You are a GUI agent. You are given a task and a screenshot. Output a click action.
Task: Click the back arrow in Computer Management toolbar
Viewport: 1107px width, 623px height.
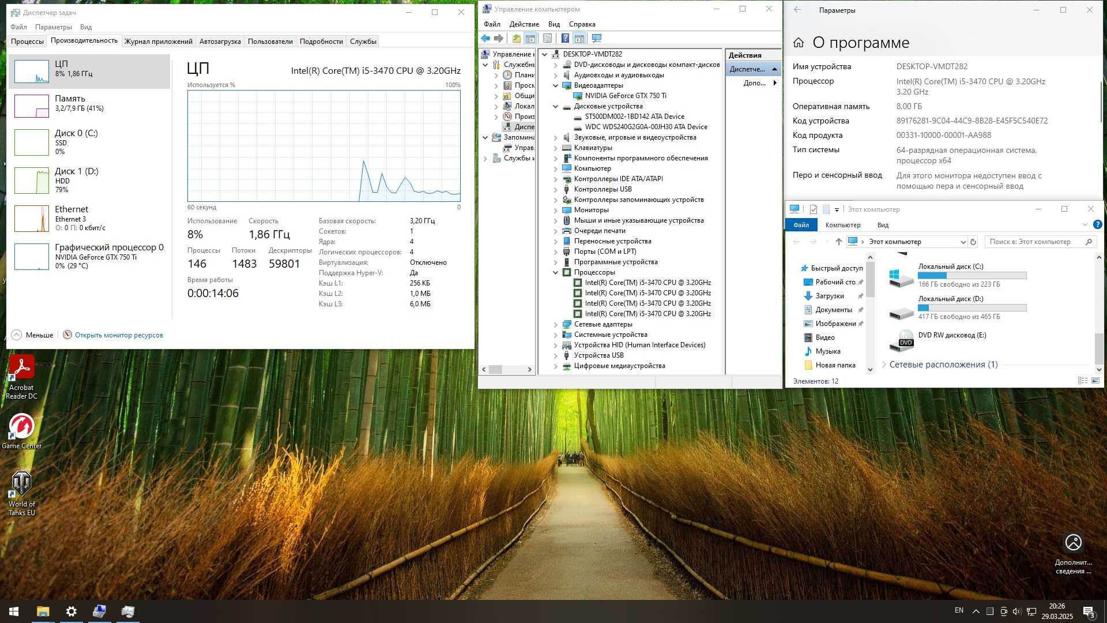pyautogui.click(x=485, y=38)
